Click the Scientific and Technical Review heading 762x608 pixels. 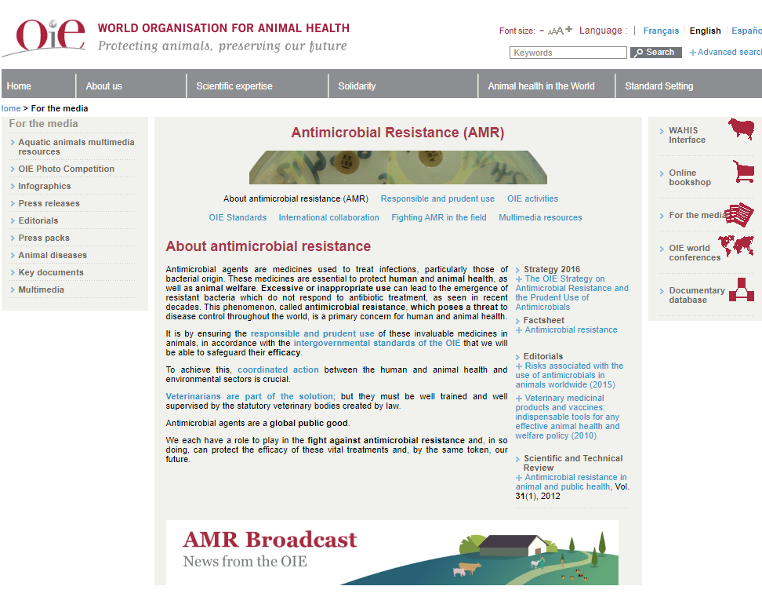pyautogui.click(x=572, y=463)
